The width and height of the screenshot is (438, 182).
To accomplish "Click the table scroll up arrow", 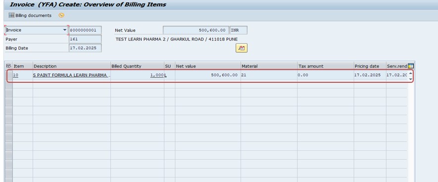I will [x=410, y=73].
